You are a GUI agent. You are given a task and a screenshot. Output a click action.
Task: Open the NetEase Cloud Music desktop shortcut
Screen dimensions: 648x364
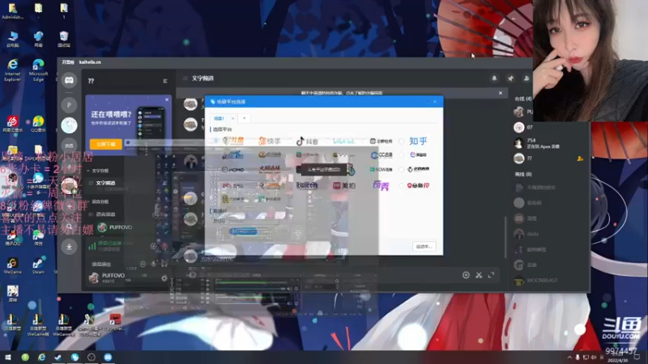12,124
